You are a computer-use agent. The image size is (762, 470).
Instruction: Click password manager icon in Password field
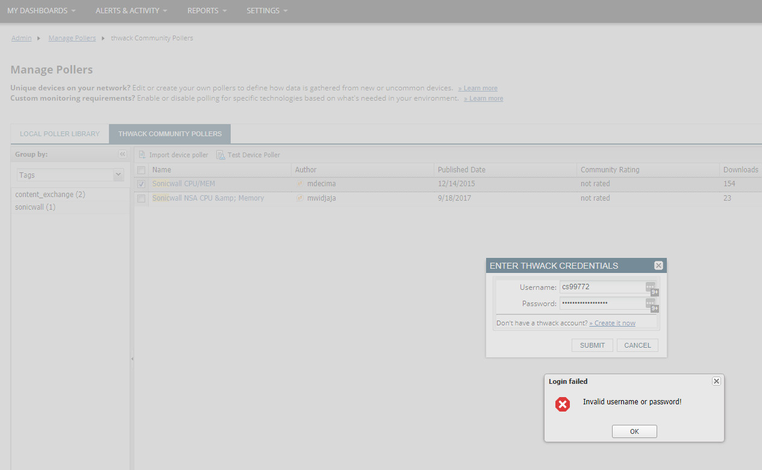(x=650, y=303)
